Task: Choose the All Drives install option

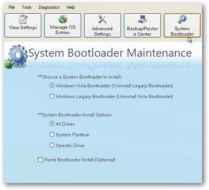Action: click(x=52, y=124)
